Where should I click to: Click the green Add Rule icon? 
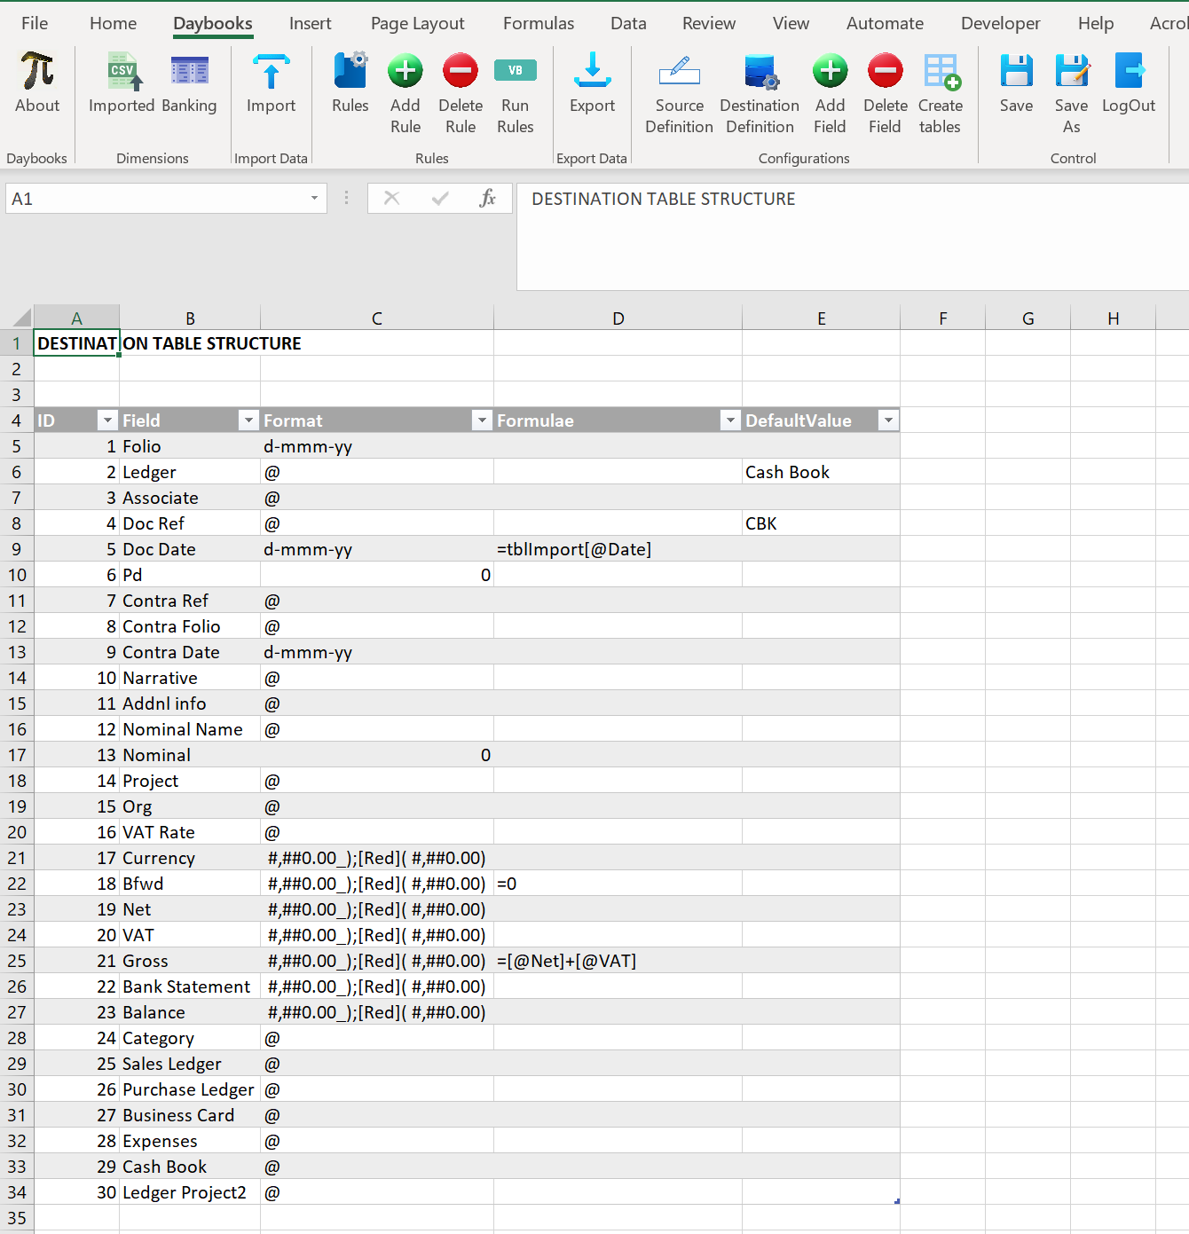406,71
